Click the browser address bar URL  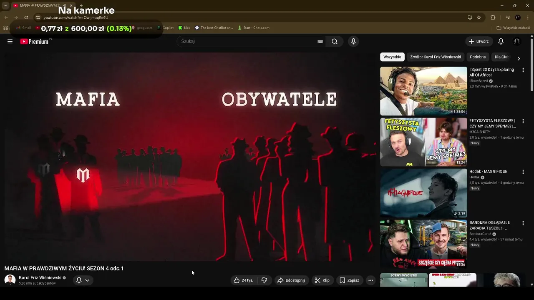click(x=76, y=17)
